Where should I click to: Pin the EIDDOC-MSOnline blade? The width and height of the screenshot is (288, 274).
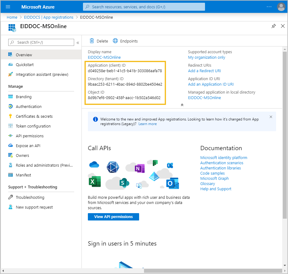pos(273,26)
